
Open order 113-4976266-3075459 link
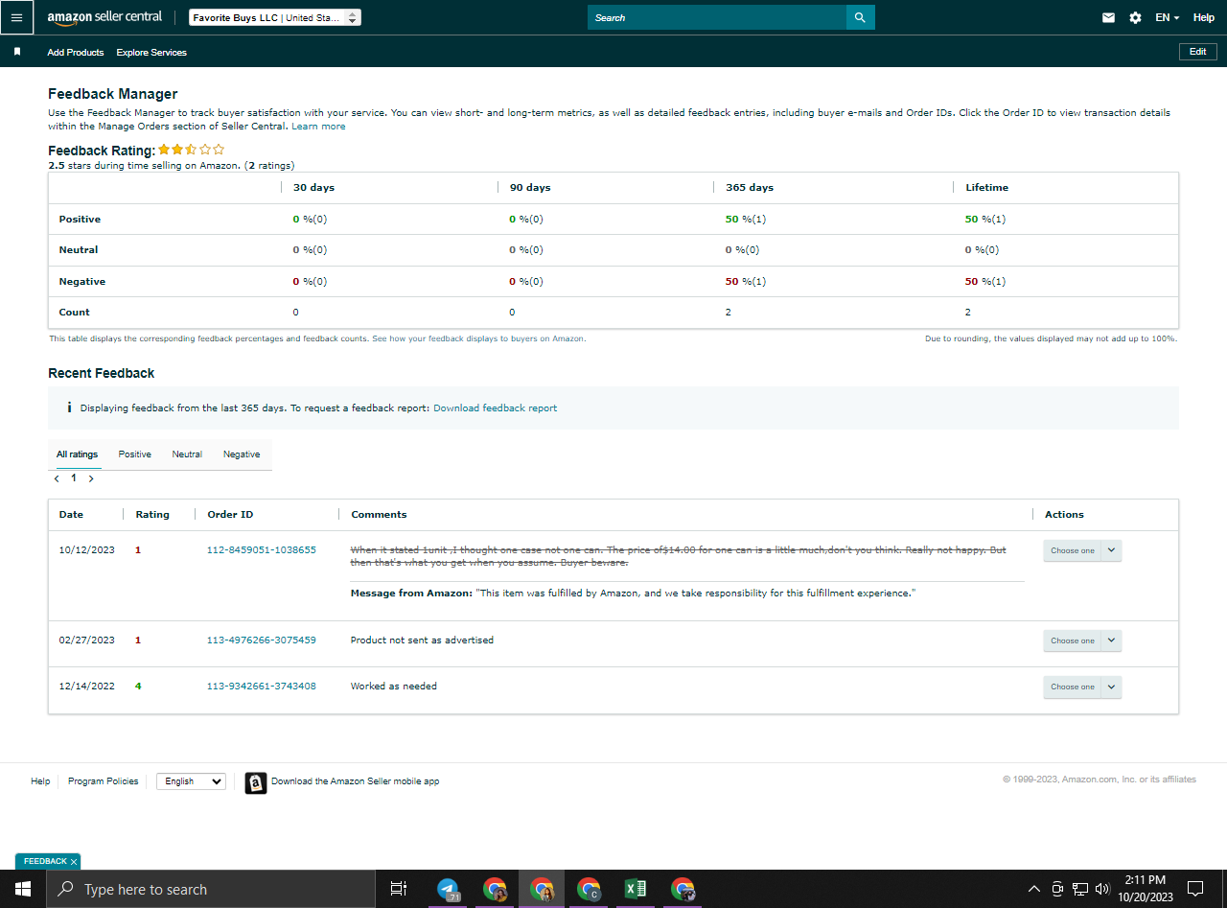(262, 640)
